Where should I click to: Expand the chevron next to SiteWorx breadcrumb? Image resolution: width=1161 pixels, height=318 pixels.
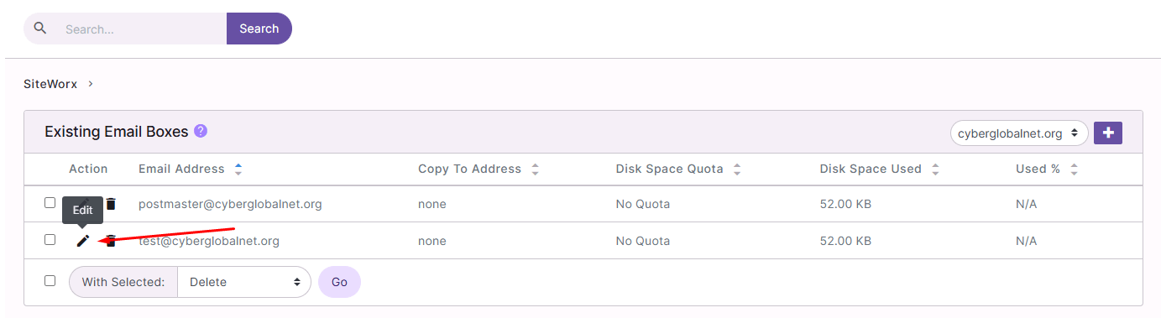(x=91, y=84)
